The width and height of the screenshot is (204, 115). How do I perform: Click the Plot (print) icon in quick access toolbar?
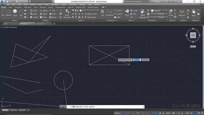17,2
